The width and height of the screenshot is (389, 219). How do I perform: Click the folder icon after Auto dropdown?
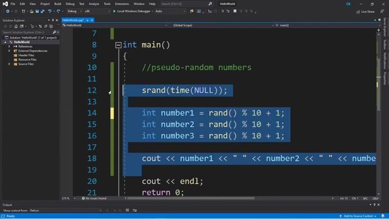(x=191, y=12)
